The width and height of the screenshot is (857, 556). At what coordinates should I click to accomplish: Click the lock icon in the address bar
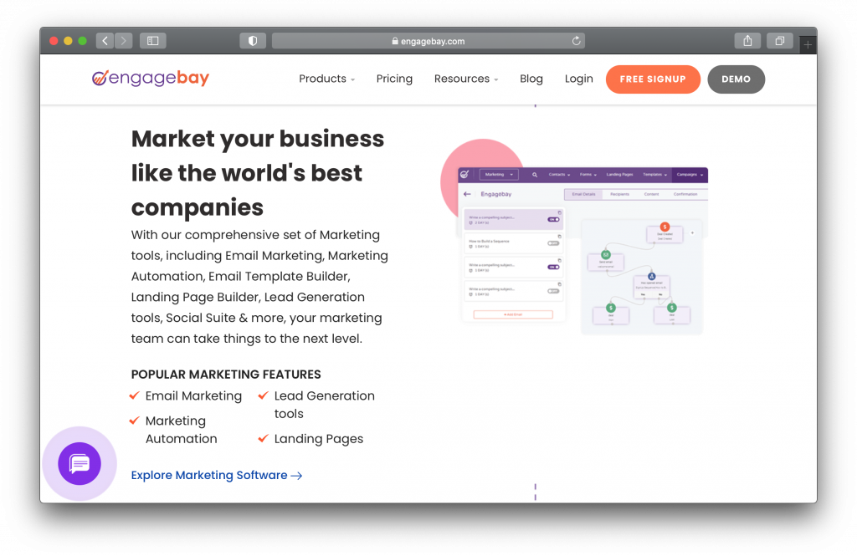click(395, 41)
